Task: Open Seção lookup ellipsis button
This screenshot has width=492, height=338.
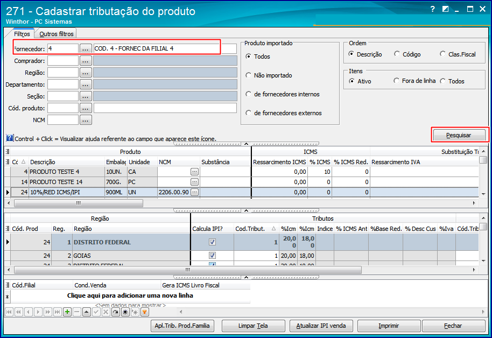Action: tap(86, 96)
